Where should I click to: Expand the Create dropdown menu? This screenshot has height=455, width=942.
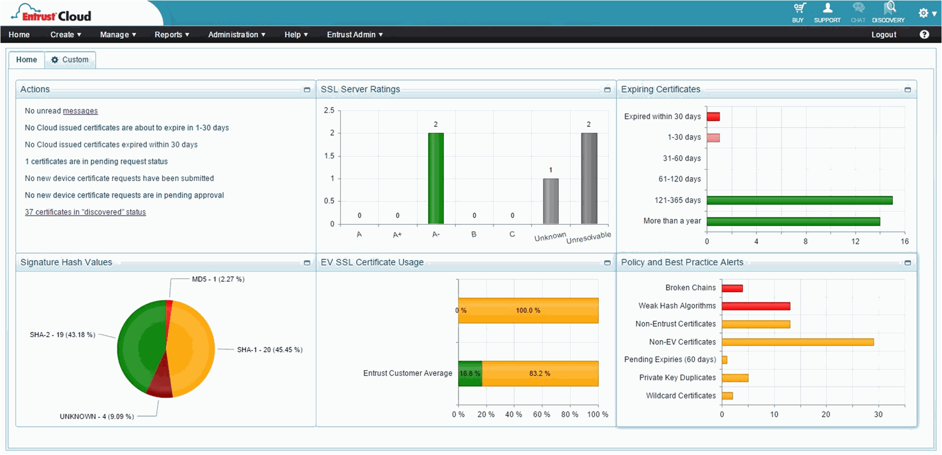66,34
